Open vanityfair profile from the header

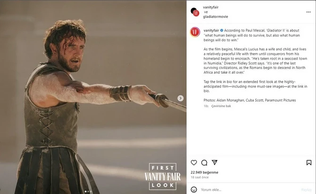pos(211,7)
